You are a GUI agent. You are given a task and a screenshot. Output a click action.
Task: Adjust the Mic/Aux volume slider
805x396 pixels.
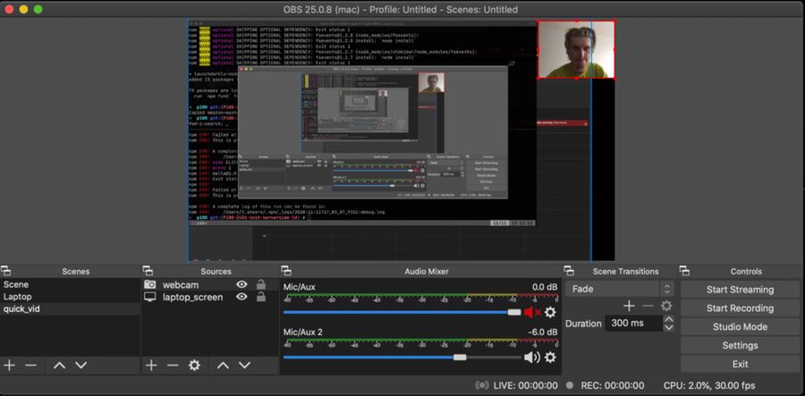point(402,312)
